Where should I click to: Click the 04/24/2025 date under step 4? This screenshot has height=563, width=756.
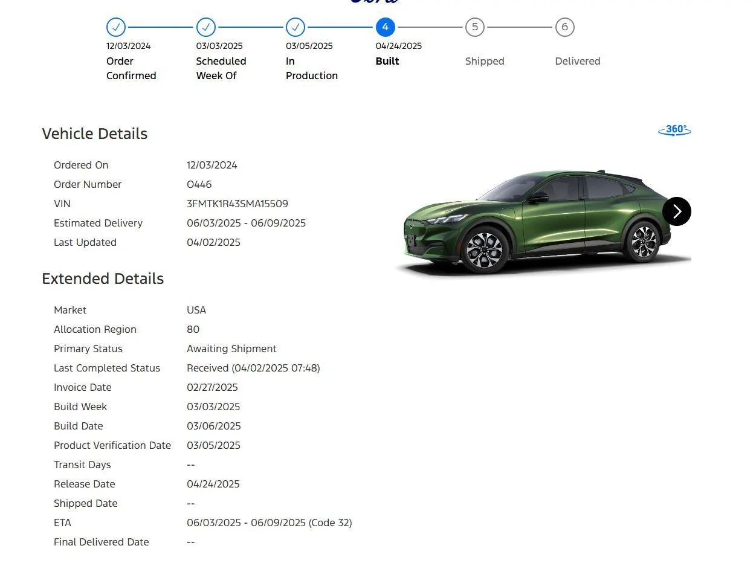399,46
